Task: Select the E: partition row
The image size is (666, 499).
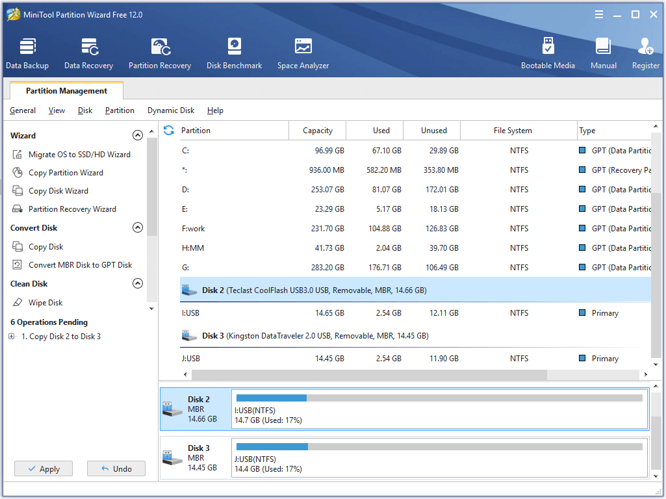Action: 415,209
